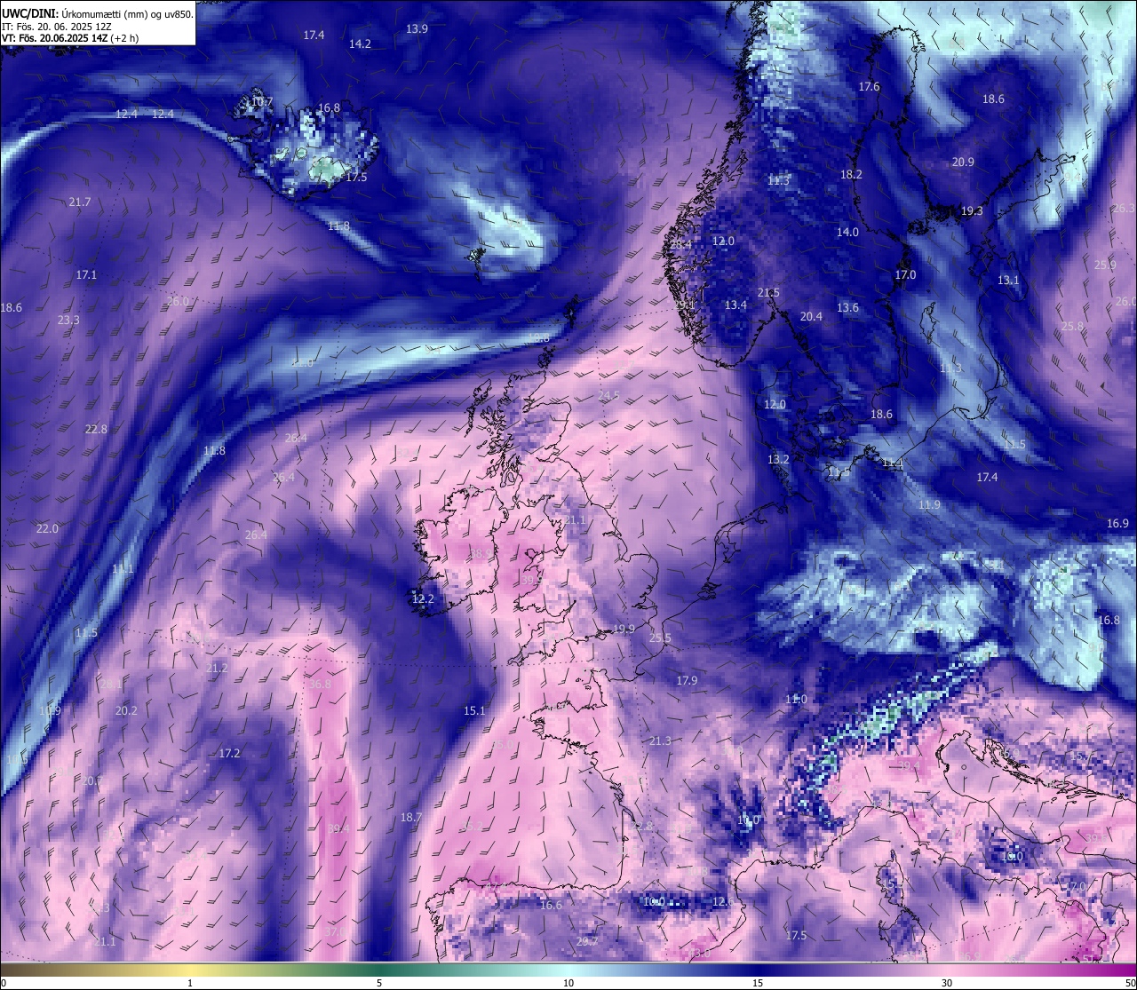Click the UWC/DINI map title text
Image resolution: width=1137 pixels, height=990 pixels.
tap(98, 14)
